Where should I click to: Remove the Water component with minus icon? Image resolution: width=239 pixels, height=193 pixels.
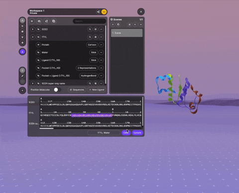[101, 52]
